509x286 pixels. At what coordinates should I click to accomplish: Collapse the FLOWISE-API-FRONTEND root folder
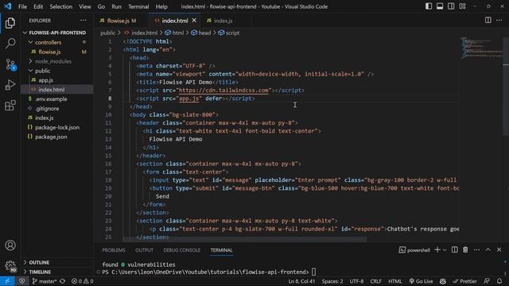click(57, 33)
